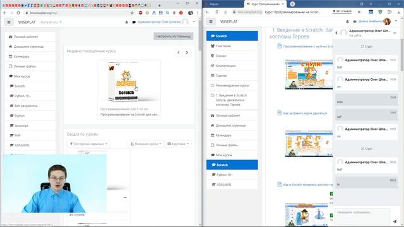Open Python 10+ course in left window sidebar
This screenshot has width=404, height=227.
click(30, 96)
